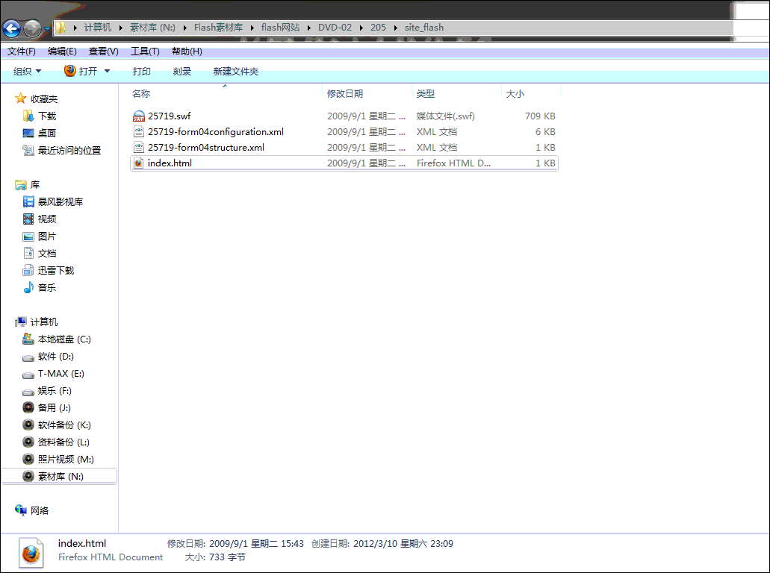Open the 文件(F) menu
Viewport: 770px width, 573px height.
[21, 51]
